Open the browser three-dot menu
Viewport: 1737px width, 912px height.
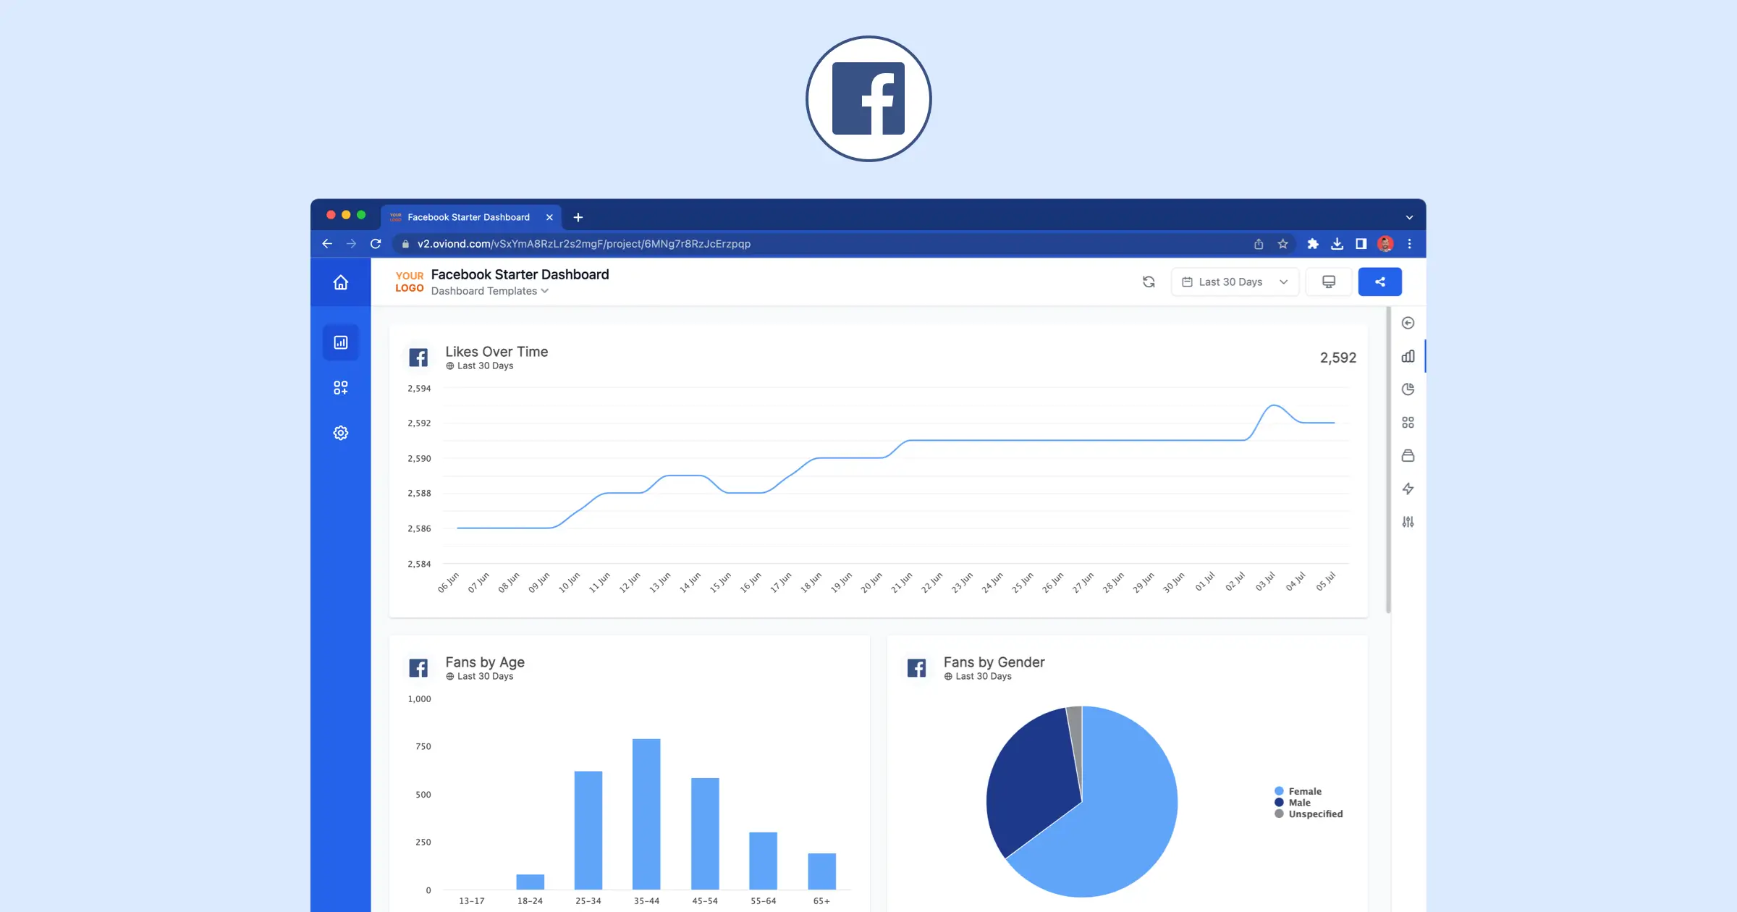[1409, 244]
